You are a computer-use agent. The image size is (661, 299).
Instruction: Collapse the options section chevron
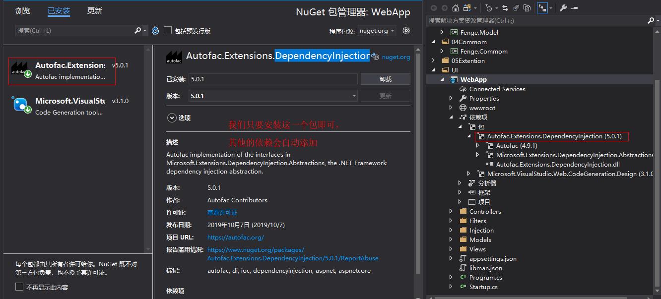(x=172, y=118)
